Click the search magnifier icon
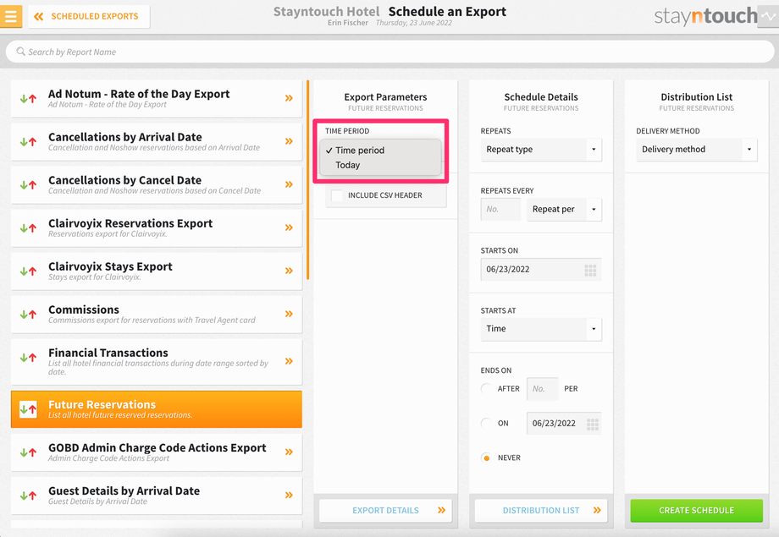 pyautogui.click(x=20, y=52)
